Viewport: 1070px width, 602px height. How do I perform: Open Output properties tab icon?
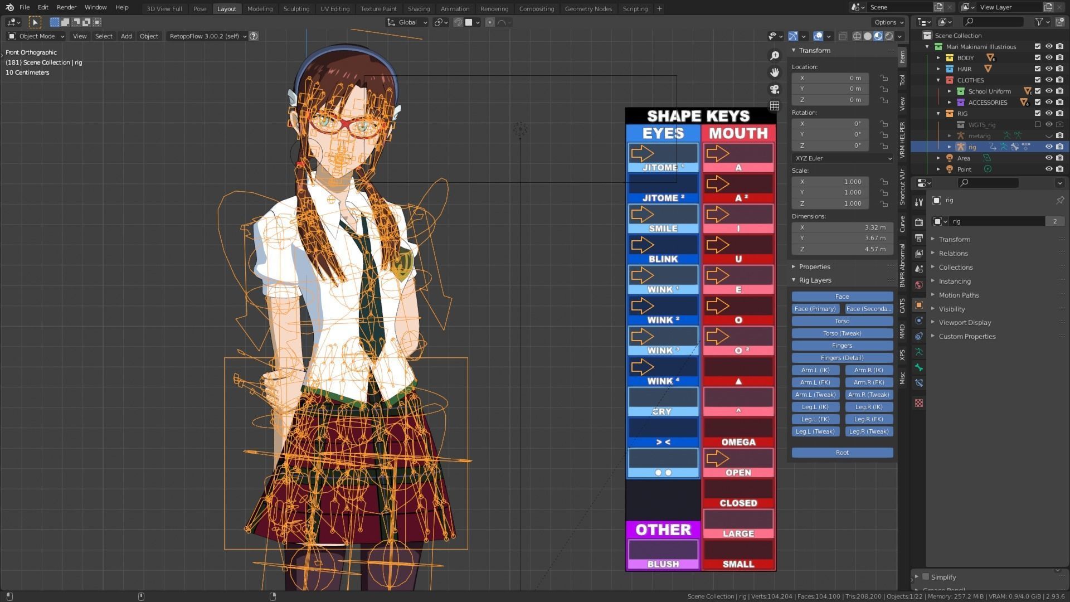click(x=919, y=238)
